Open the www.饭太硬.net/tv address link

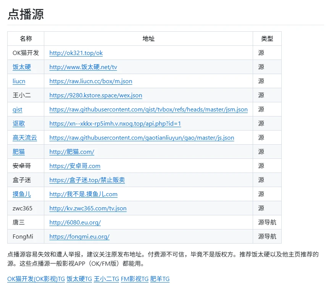83,67
